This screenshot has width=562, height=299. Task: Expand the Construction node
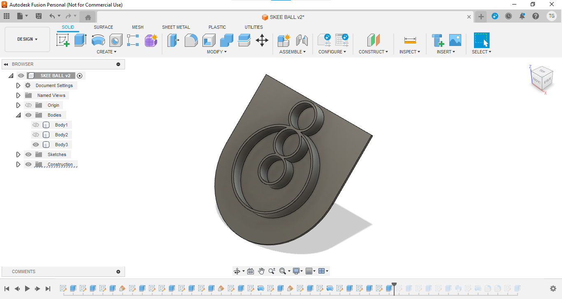click(18, 164)
